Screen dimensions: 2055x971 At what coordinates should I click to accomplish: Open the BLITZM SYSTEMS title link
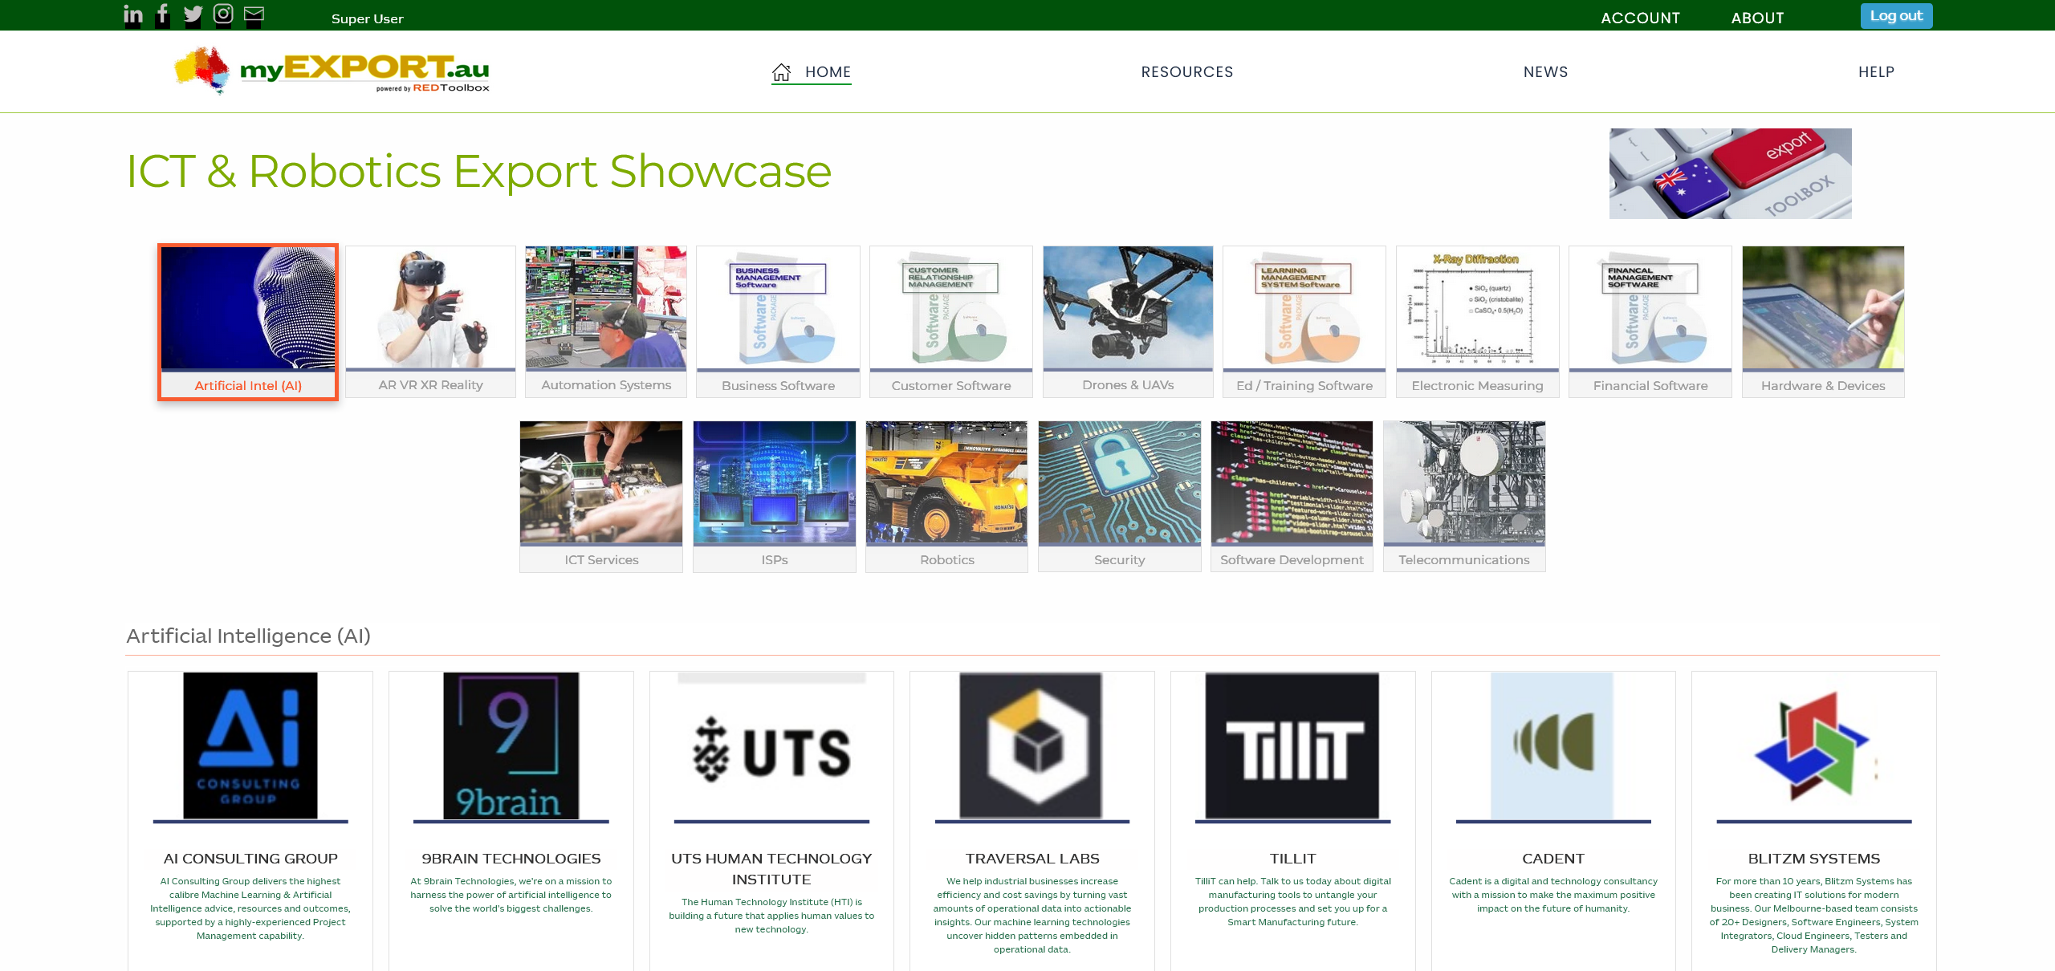(x=1814, y=859)
